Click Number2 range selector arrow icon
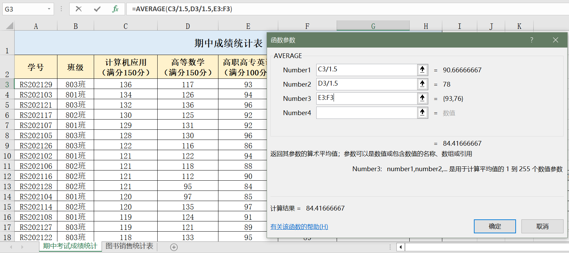Viewport: 569px width, 253px height. point(422,84)
